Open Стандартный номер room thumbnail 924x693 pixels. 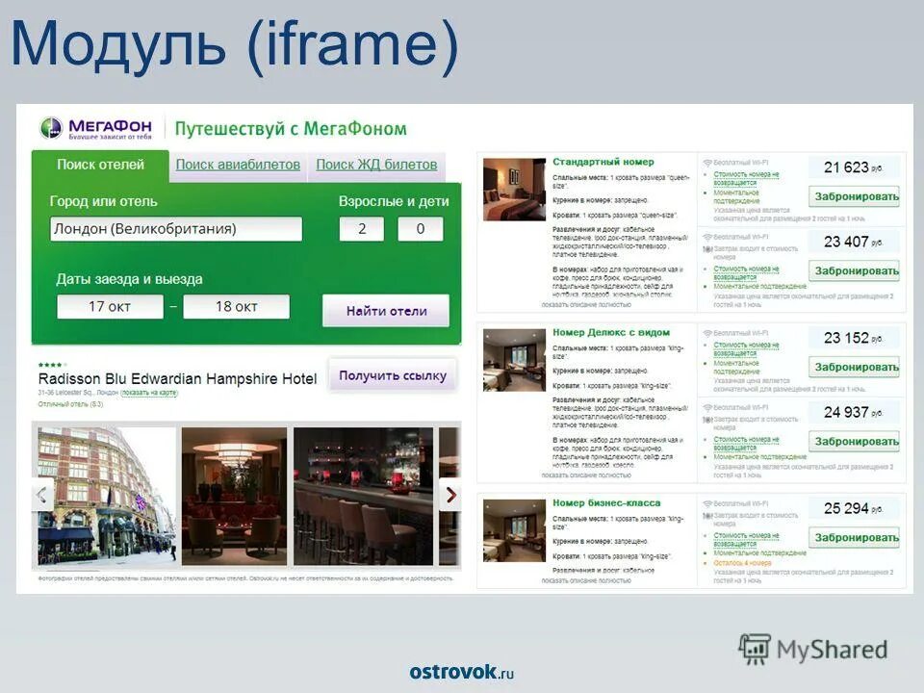point(514,190)
